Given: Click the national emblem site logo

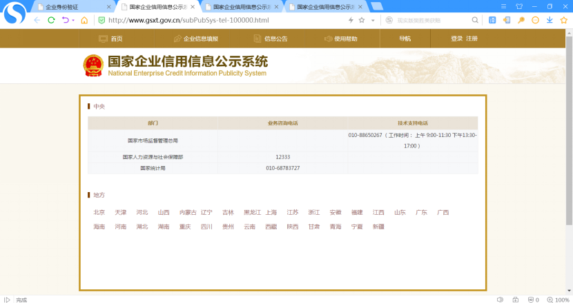Looking at the screenshot, I should 93,65.
